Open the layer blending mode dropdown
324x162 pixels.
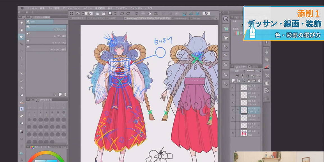click(x=239, y=71)
